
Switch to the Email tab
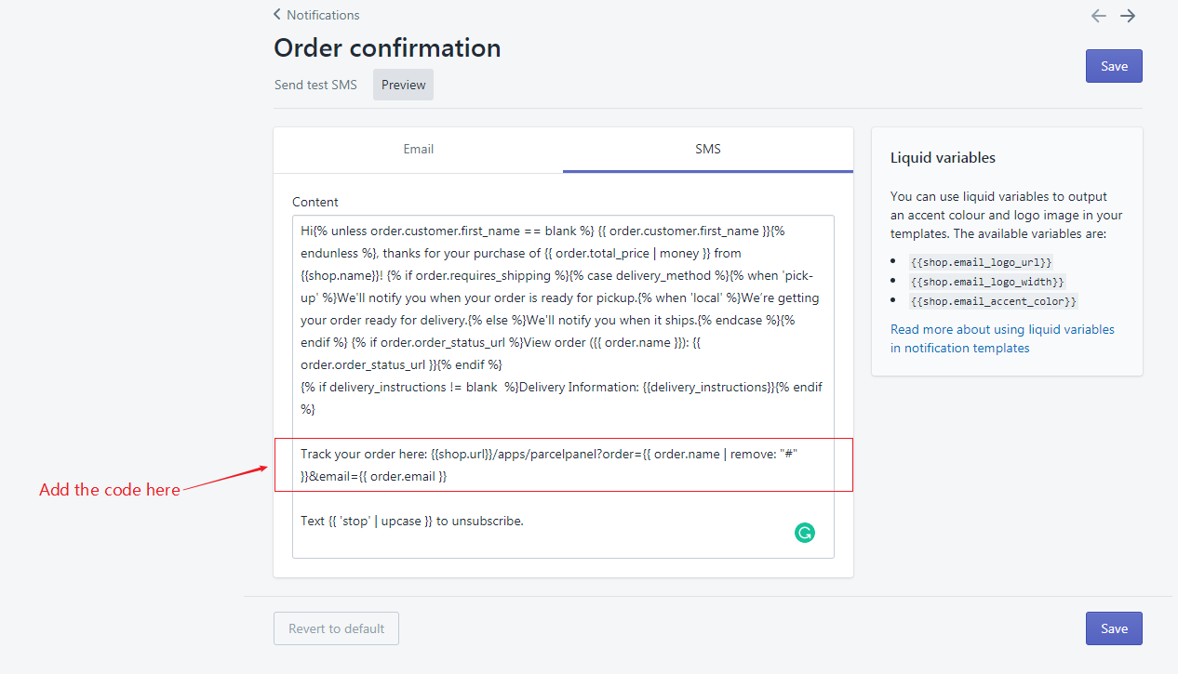coord(419,149)
